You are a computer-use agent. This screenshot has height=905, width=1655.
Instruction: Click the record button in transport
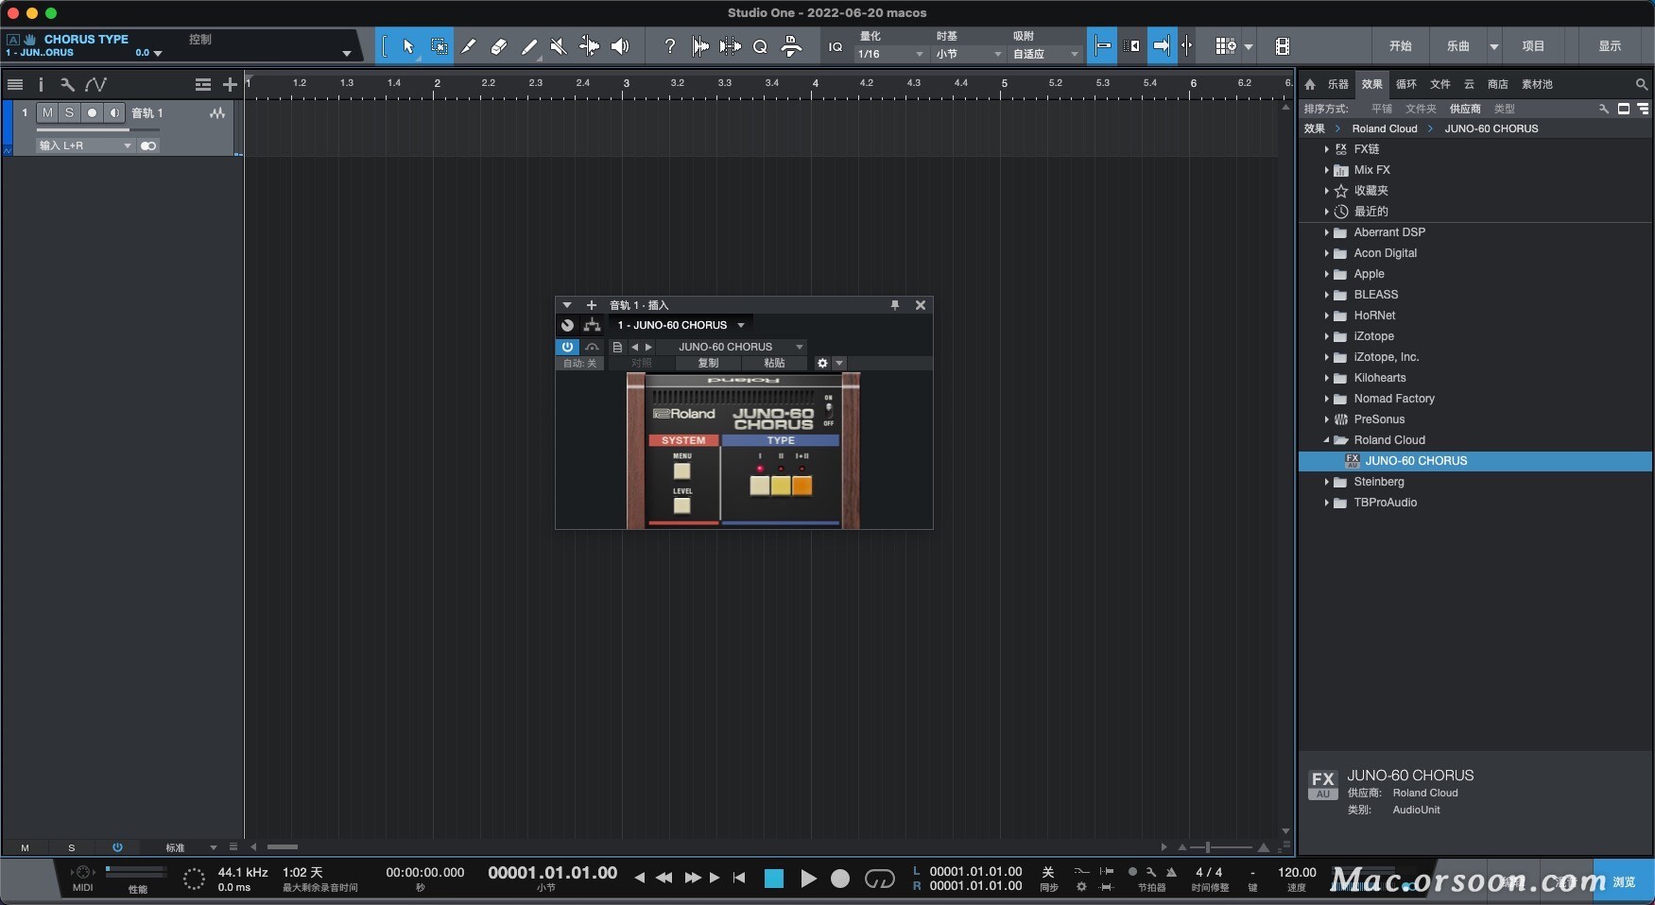(840, 879)
